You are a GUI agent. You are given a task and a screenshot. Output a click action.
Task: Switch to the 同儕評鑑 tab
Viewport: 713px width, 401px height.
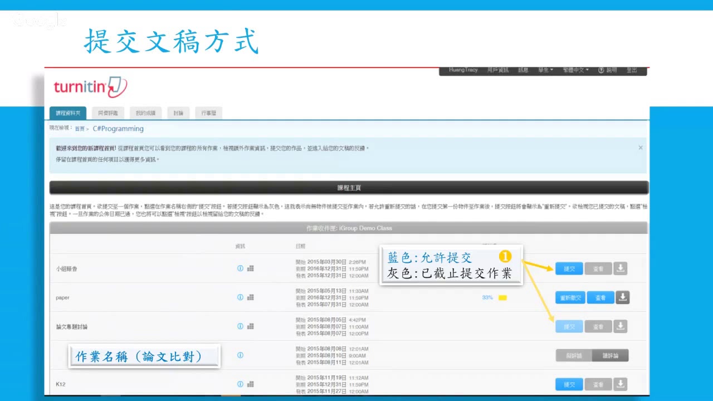pos(108,113)
